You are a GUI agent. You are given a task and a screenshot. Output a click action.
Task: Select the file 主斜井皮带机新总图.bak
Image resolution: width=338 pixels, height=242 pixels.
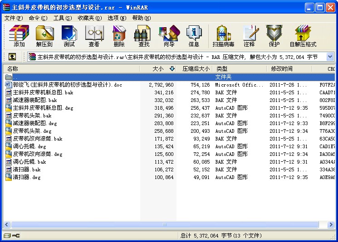click(x=43, y=92)
